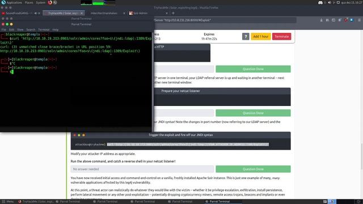Click Add 1 hour button

261,36
